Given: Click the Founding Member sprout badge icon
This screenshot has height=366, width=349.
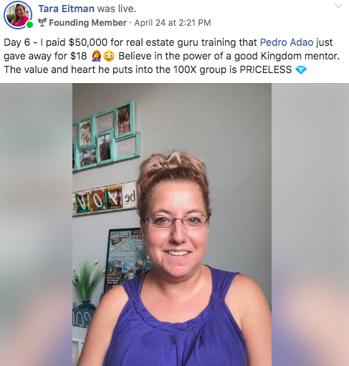Looking at the screenshot, I should click(x=42, y=23).
